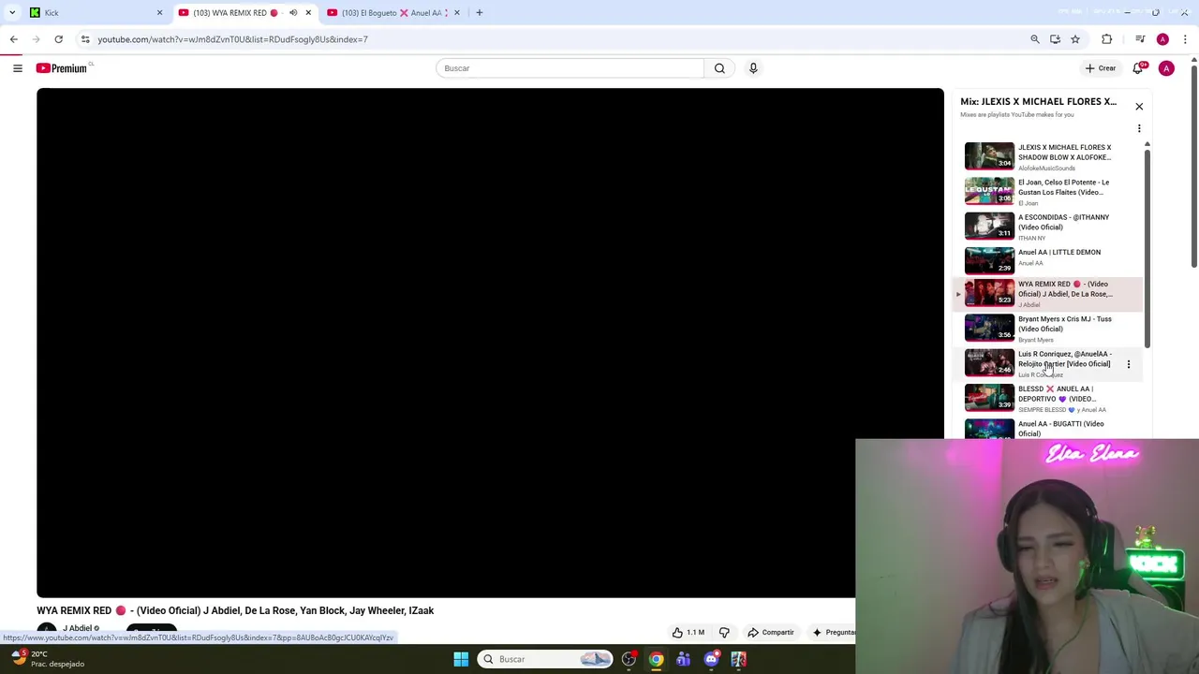This screenshot has height=674, width=1199.
Task: Select current WYA REMIX RED playlist item
Action: [x=1047, y=294]
